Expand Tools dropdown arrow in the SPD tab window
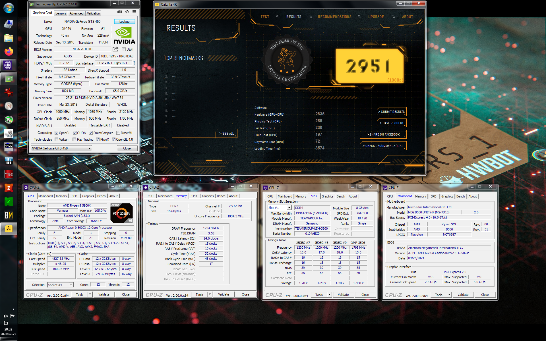This screenshot has height=341, width=546. tap(330, 295)
